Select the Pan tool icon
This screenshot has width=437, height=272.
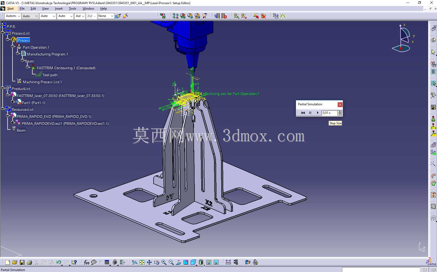(149, 262)
